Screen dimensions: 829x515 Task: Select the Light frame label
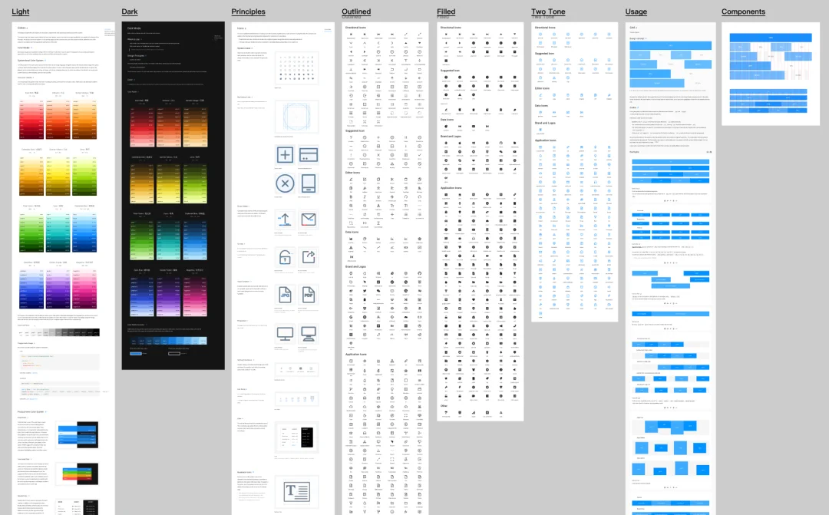pyautogui.click(x=21, y=12)
